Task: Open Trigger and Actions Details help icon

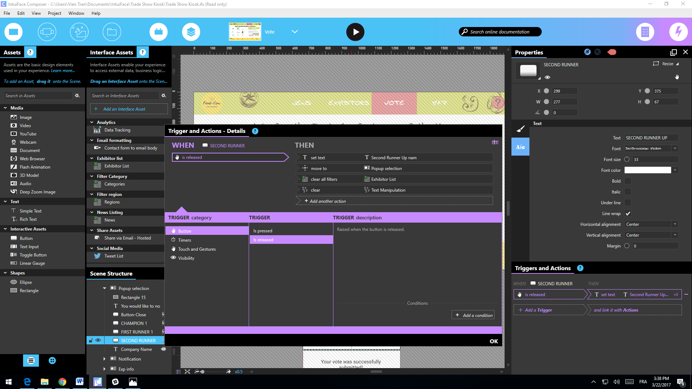Action: click(x=255, y=131)
